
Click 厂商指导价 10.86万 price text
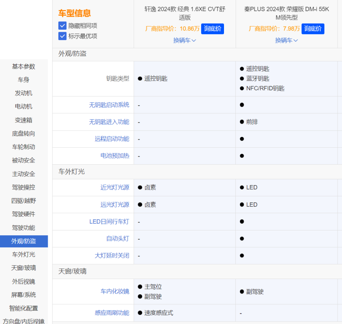(x=172, y=29)
